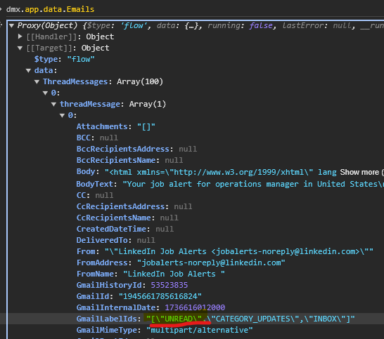The image size is (384, 339).
Task: Click the FromAddress jobalerts-noreply value
Action: tap(211, 262)
